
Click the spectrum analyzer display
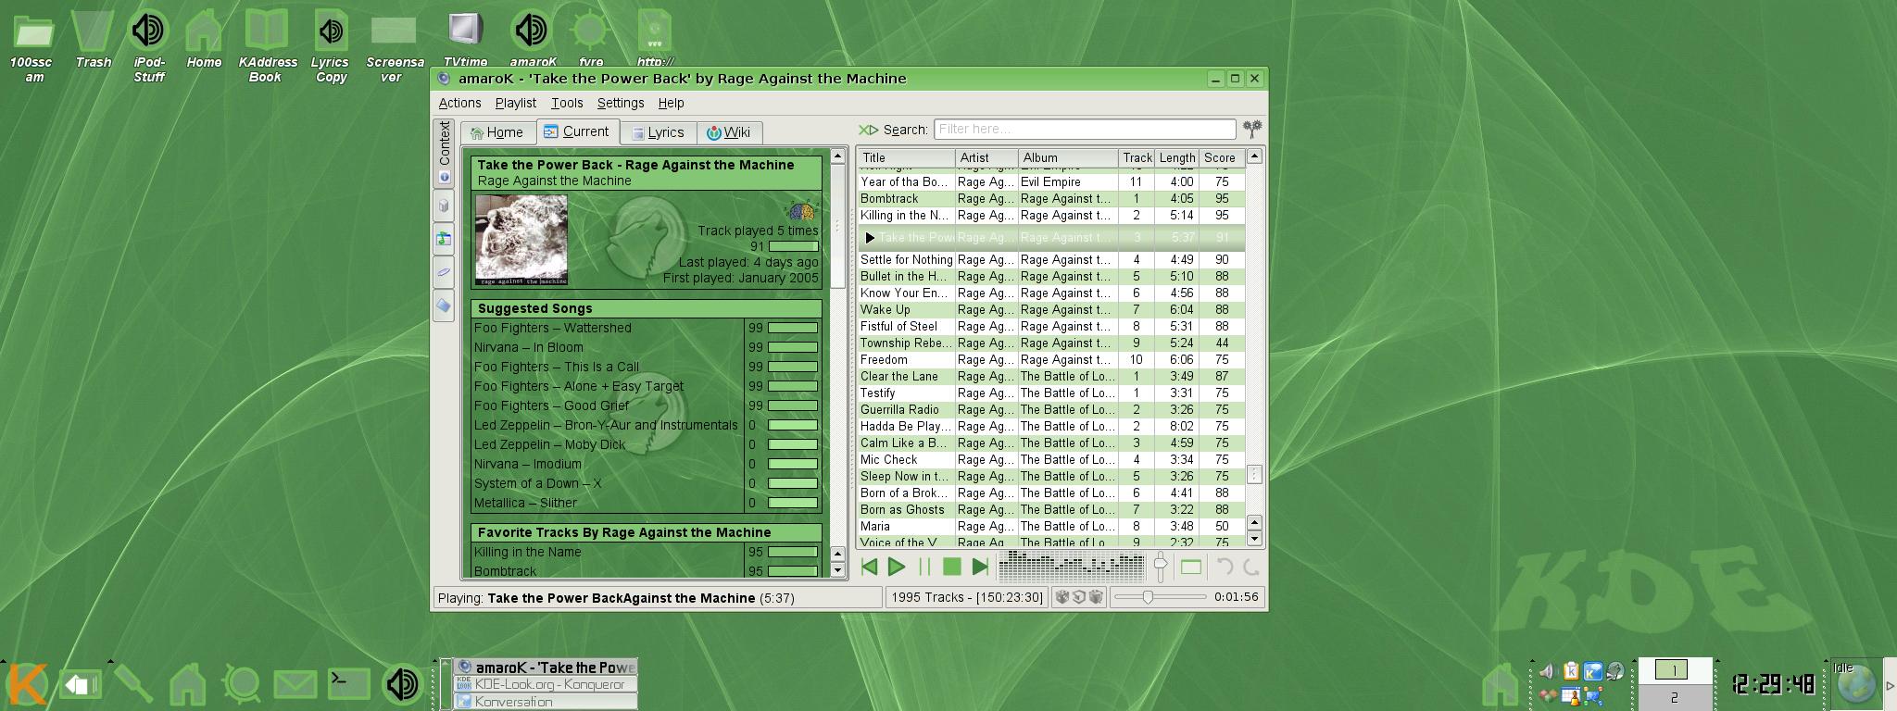pos(1073,566)
